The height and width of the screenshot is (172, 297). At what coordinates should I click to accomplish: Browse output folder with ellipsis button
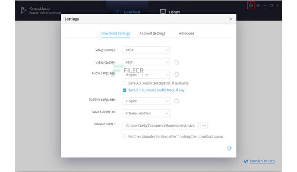[x=204, y=125]
